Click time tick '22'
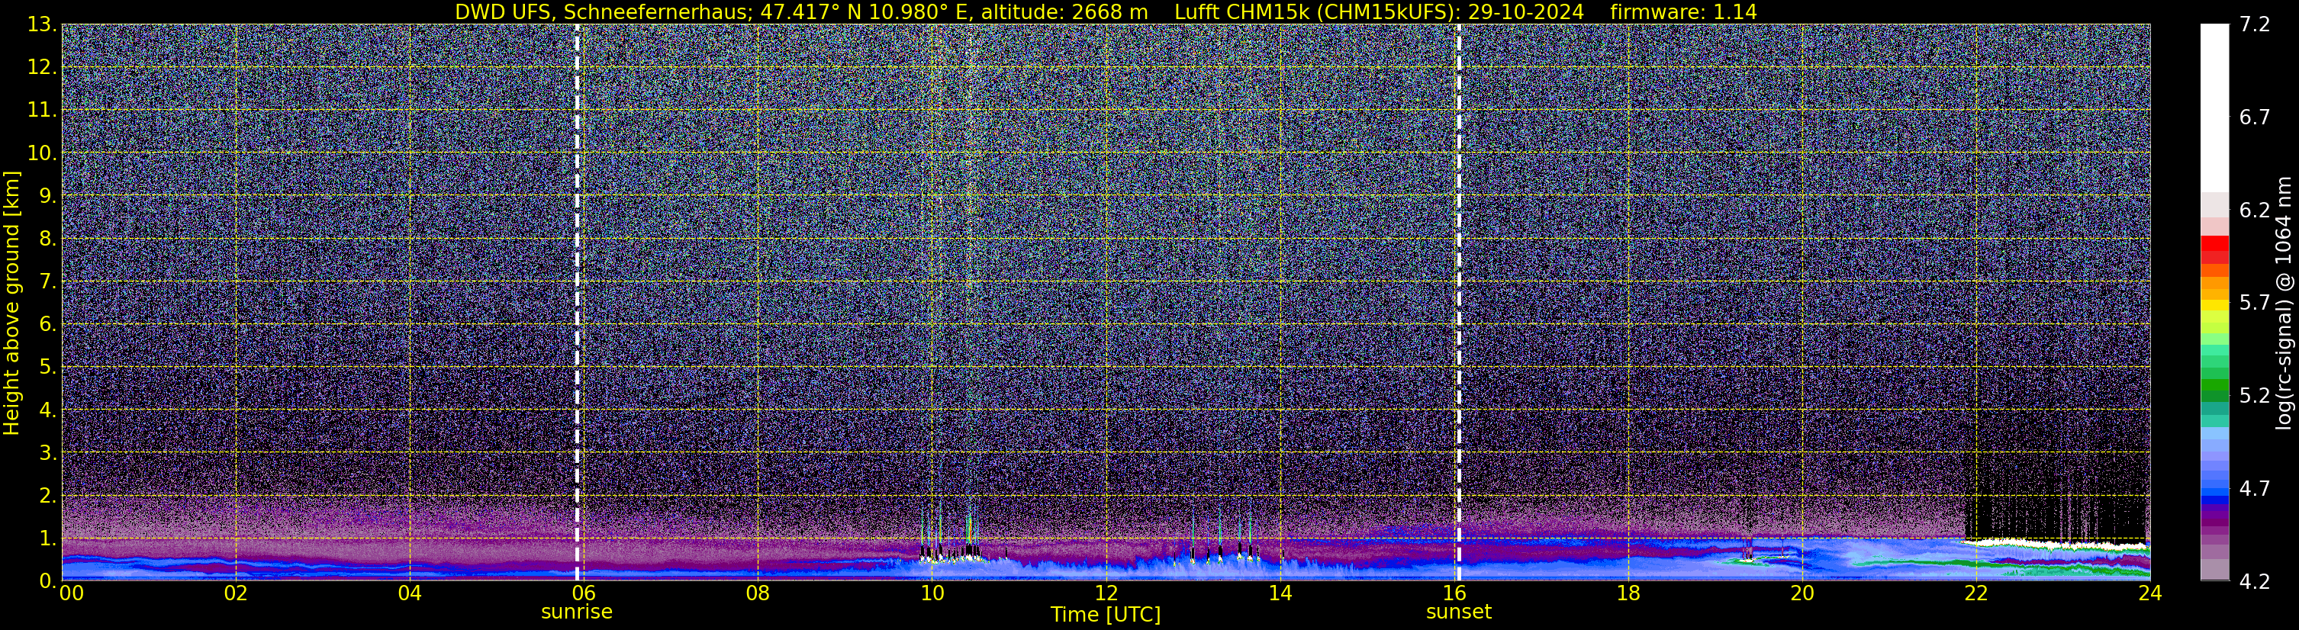 [1976, 593]
